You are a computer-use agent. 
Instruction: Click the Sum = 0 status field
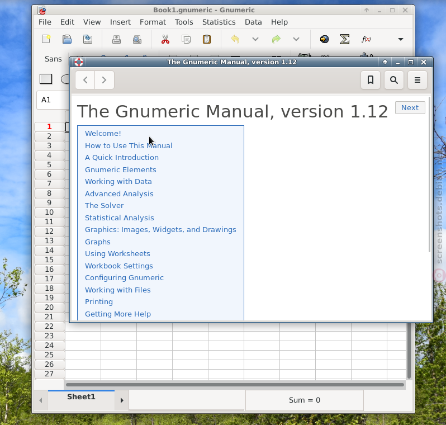click(x=305, y=400)
